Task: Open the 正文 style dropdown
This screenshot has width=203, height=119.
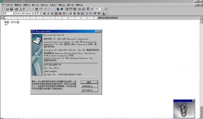Action: tap(14, 13)
